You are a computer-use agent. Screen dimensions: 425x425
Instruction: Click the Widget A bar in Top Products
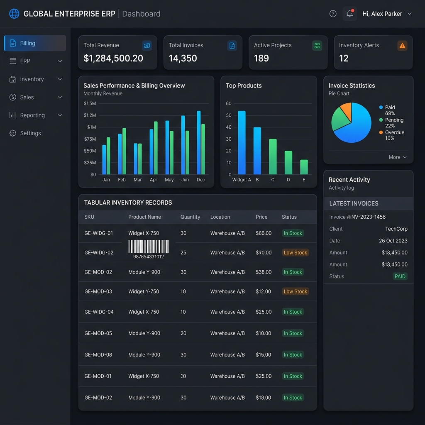point(242,143)
